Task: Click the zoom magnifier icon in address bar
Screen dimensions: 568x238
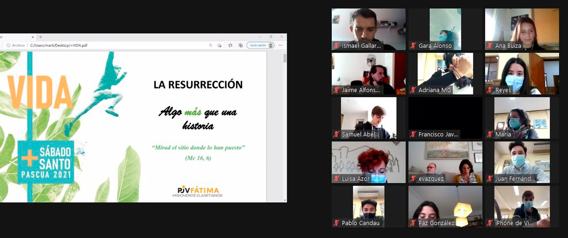Action: pos(211,45)
